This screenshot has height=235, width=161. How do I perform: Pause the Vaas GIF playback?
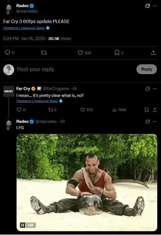click(x=22, y=225)
